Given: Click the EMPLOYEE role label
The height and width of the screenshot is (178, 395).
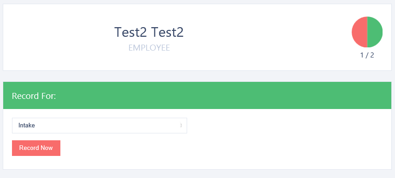Looking at the screenshot, I should coord(149,48).
